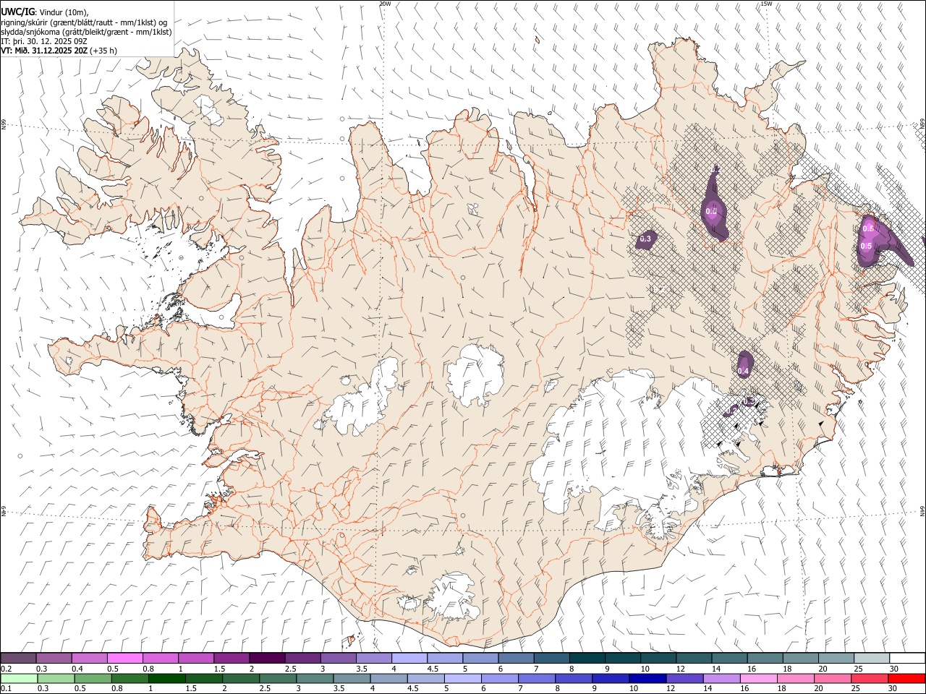The image size is (926, 694).
Task: Click the '20W' longitude label
Action: coord(385,4)
